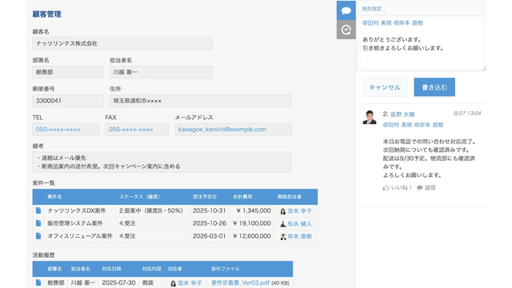Open commenter name 星野 大輔 link
The width and height of the screenshot is (512, 288).
pos(402,114)
